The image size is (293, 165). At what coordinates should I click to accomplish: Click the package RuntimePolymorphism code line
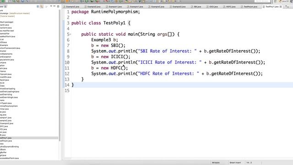[x=106, y=12]
